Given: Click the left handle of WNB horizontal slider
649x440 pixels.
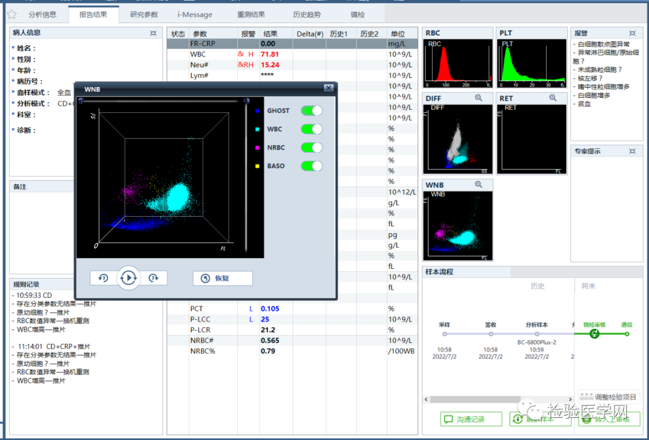Looking at the screenshot, I should click(81, 100).
